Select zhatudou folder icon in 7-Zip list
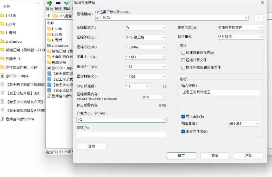Screen dimensions: 272x177 [49, 45]
